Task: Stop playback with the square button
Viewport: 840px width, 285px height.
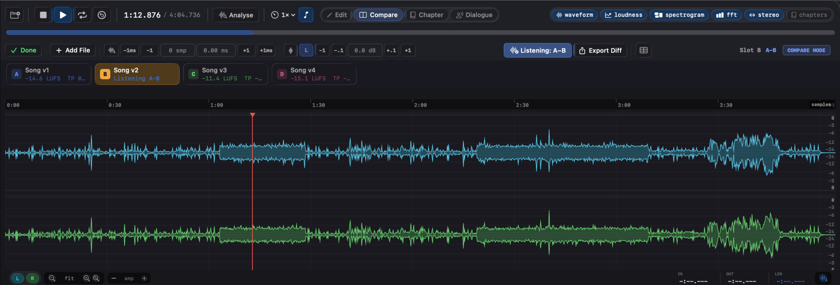Action: [43, 15]
